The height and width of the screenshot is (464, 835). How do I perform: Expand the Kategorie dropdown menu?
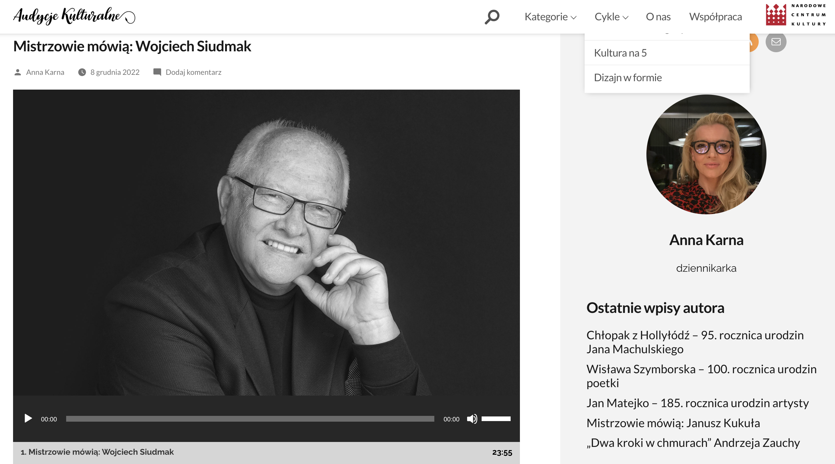pos(550,17)
